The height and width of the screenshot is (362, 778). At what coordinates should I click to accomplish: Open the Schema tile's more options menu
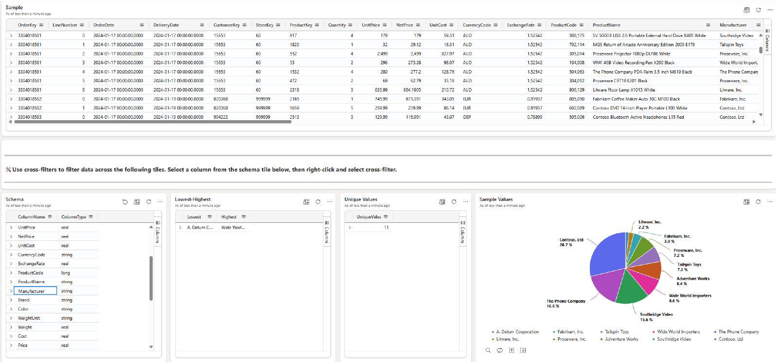point(160,202)
